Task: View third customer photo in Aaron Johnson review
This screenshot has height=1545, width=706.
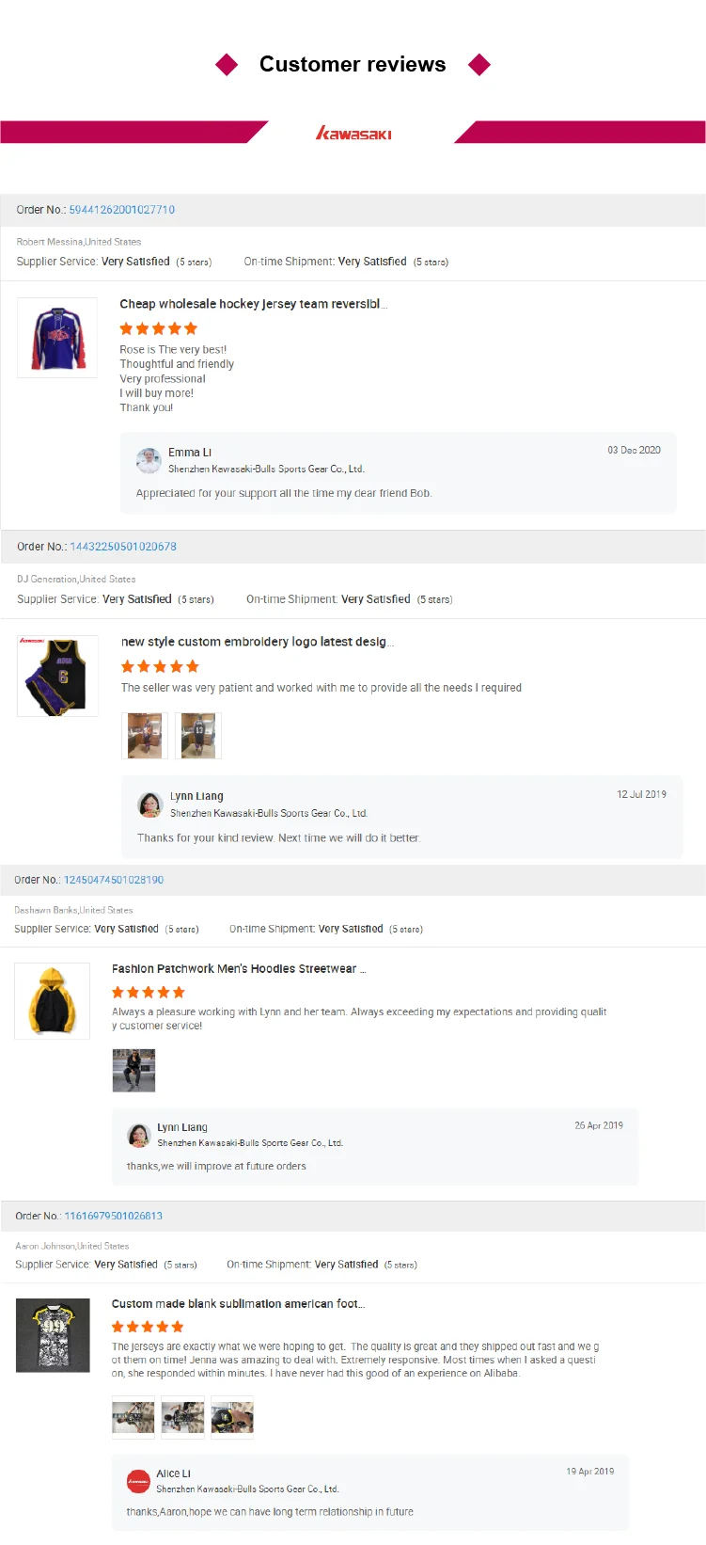Action: point(232,1418)
